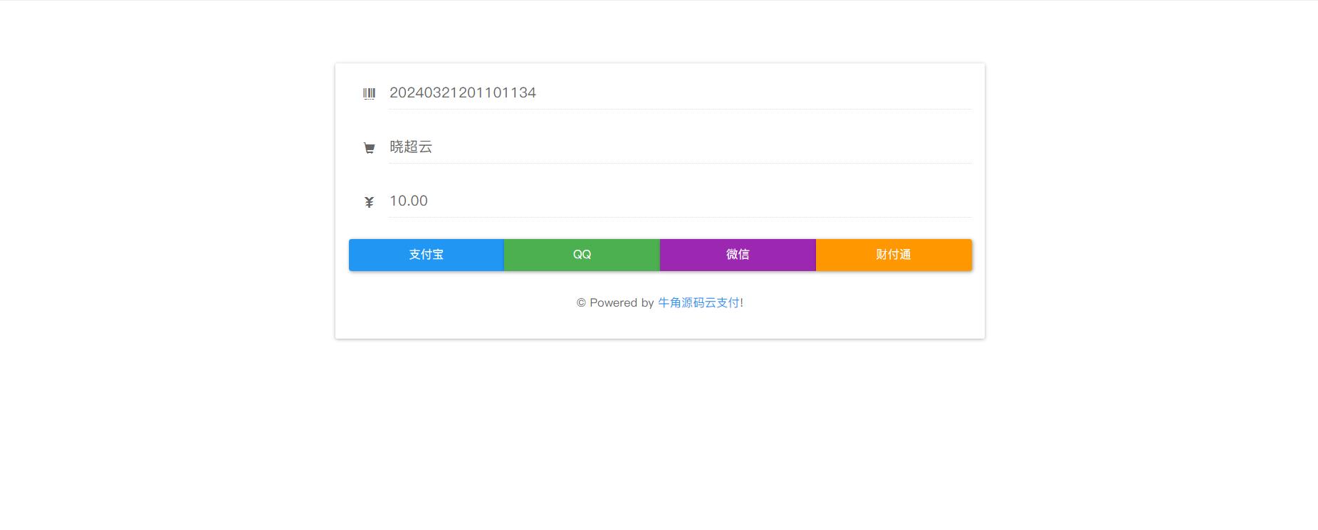
Task: Select the purple 微信 payment button
Action: tap(738, 255)
